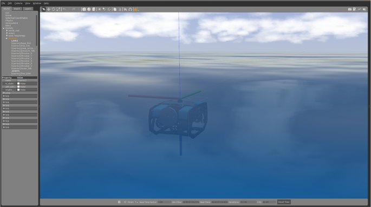Expand the sand_heightmap model node
Screen dimensions: 371x207
[7, 36]
